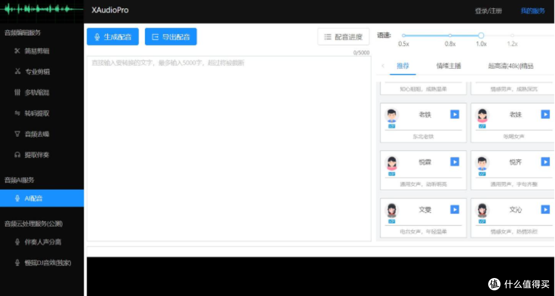
Task: Switch to the 情绪主播 tab
Action: 449,66
